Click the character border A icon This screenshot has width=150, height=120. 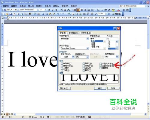[x=62, y=10]
